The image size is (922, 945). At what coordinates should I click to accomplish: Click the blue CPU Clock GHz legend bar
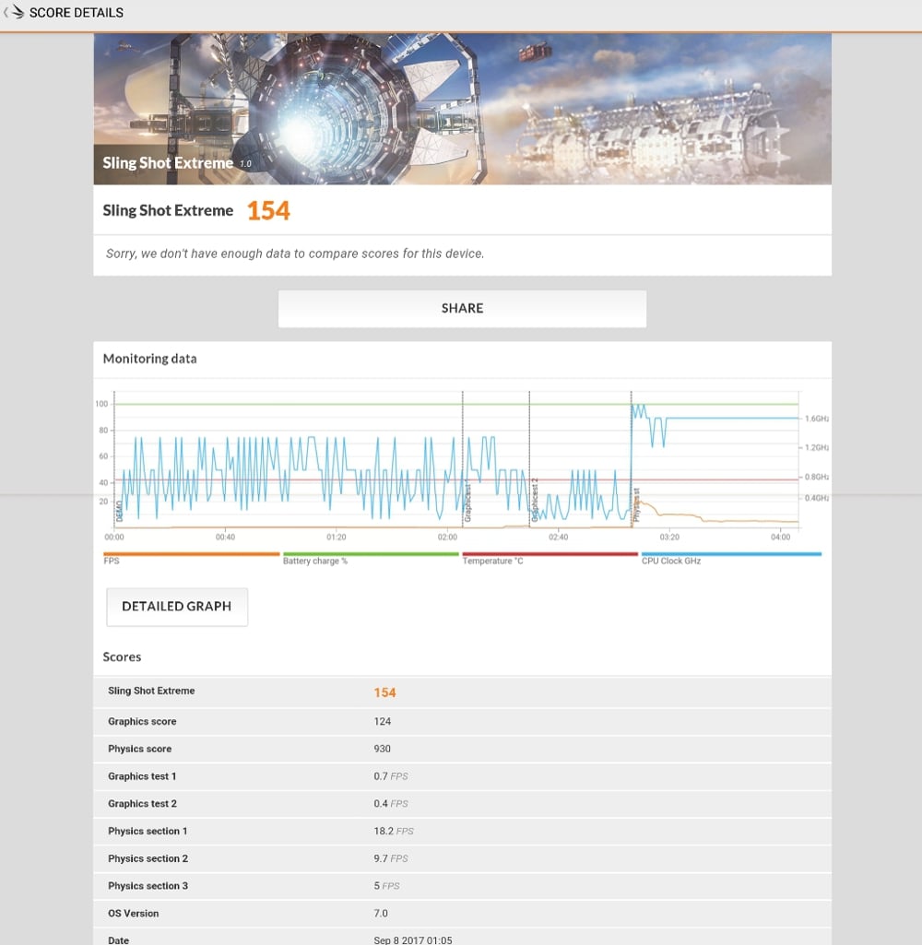(730, 554)
